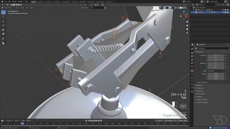
Task: Select the Armature row in outliner
Action: [x=210, y=13]
